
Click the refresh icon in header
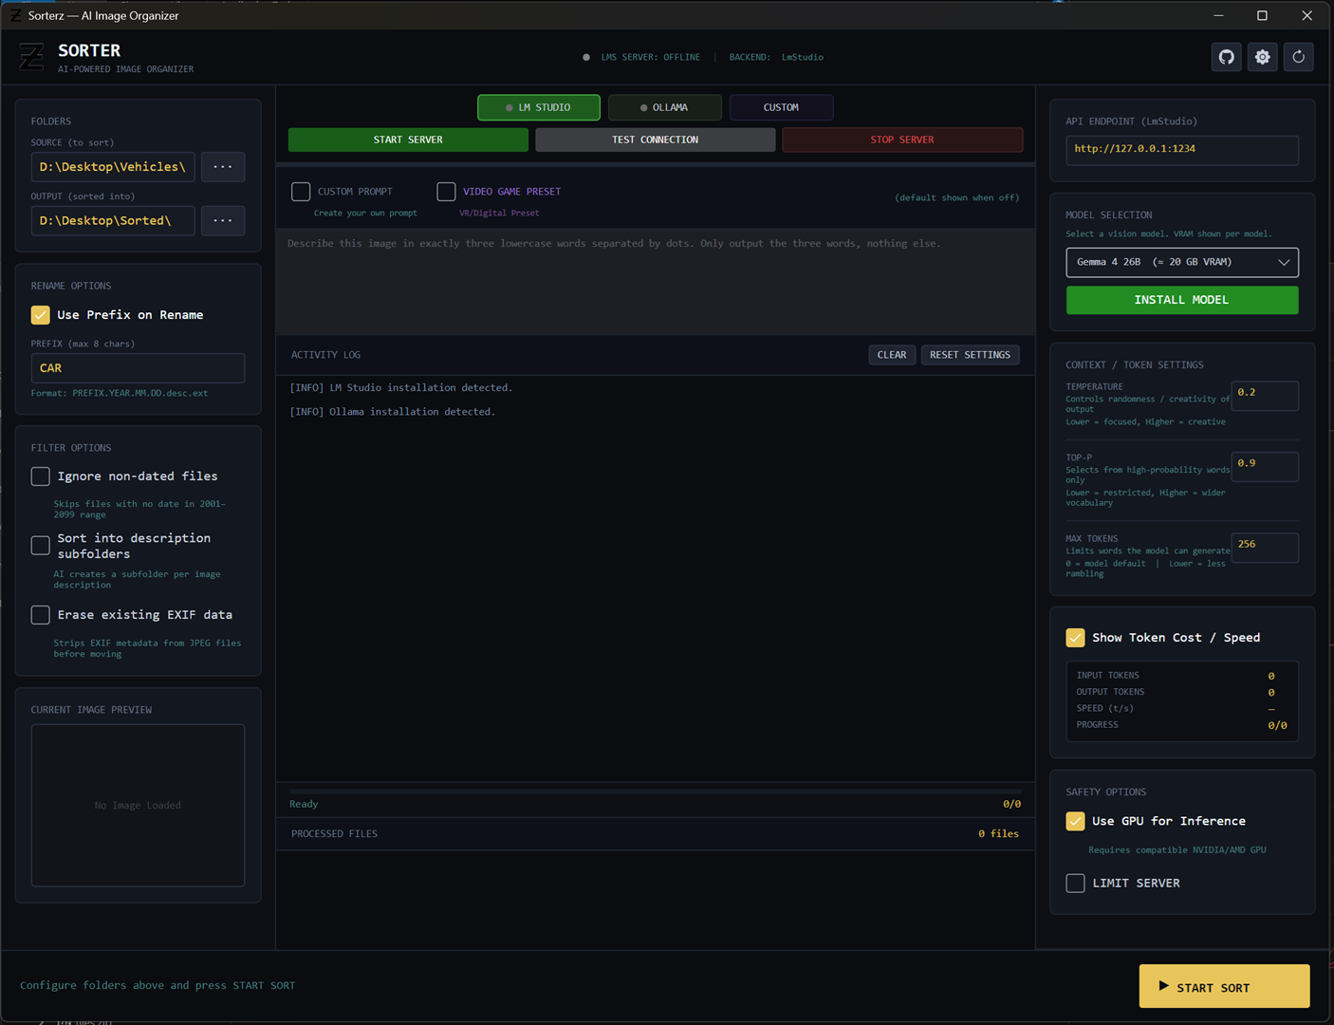1299,57
